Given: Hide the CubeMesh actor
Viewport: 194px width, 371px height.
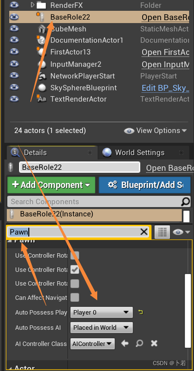Looking at the screenshot, I should tap(14, 29).
